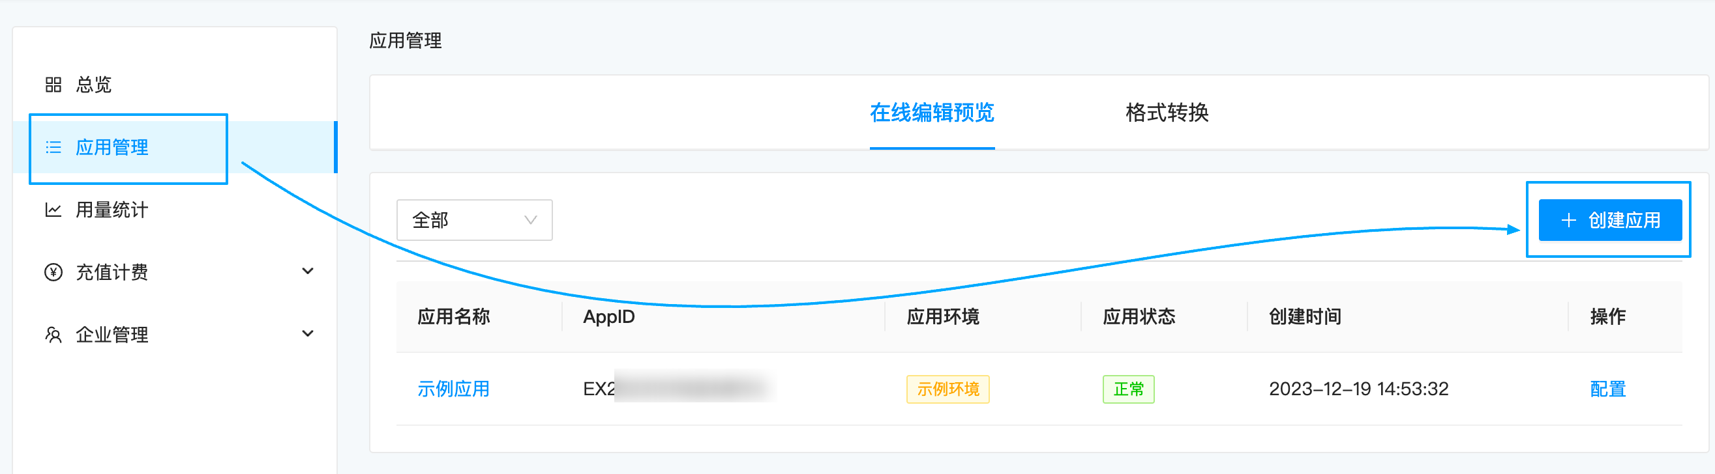
Task: Click the 示例环境 tag
Action: (x=947, y=389)
